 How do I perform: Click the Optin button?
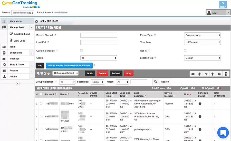click(90, 73)
